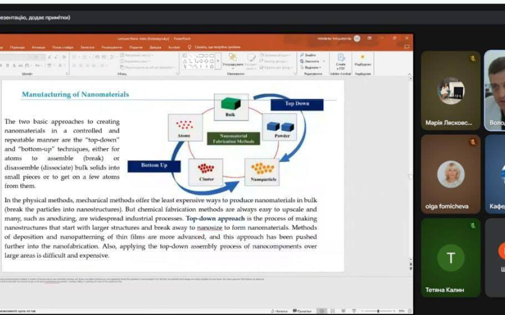Screen dimensions: 505x315
Task: Start slideshow from status bar icon
Action: 354,311
